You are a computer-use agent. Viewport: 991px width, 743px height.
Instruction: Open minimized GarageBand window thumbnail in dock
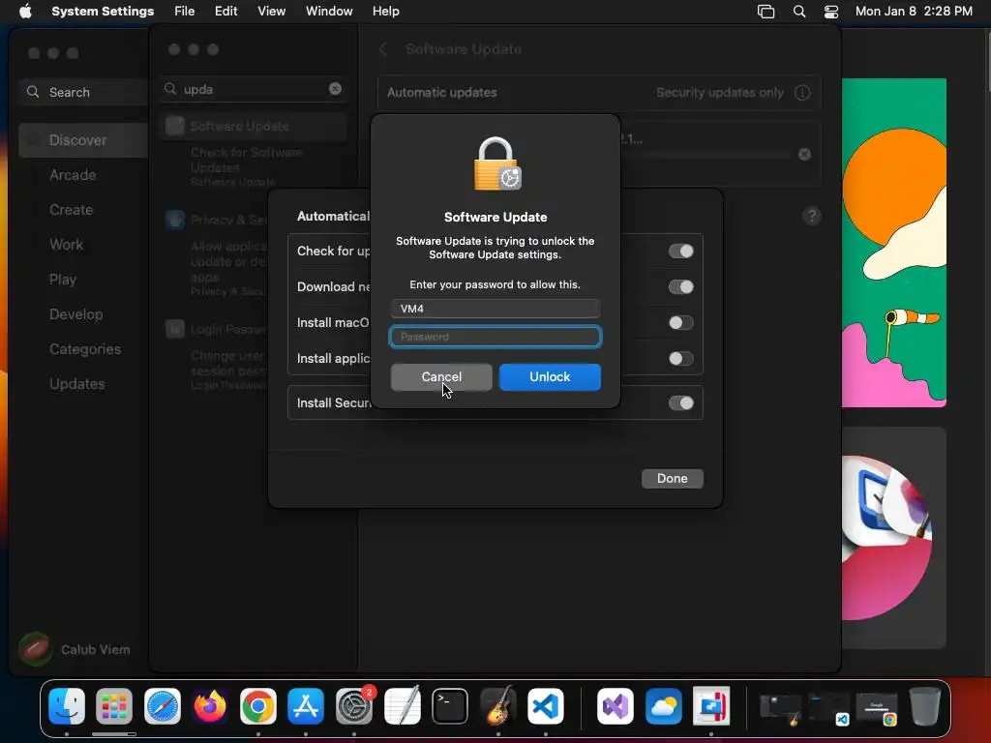click(x=781, y=709)
